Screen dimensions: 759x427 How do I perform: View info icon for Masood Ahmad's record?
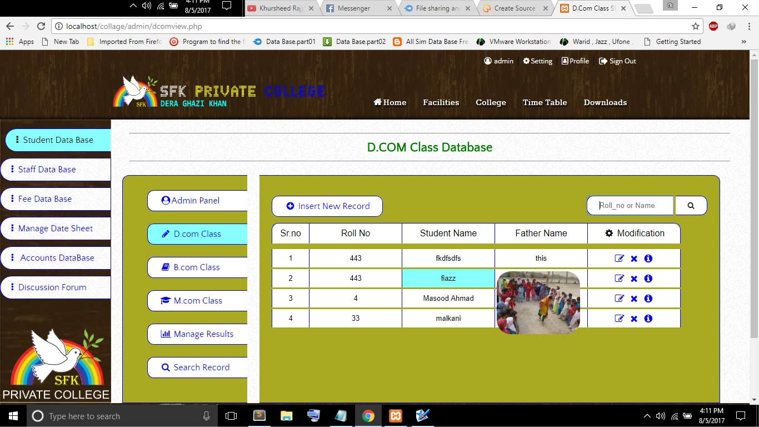[x=648, y=299]
